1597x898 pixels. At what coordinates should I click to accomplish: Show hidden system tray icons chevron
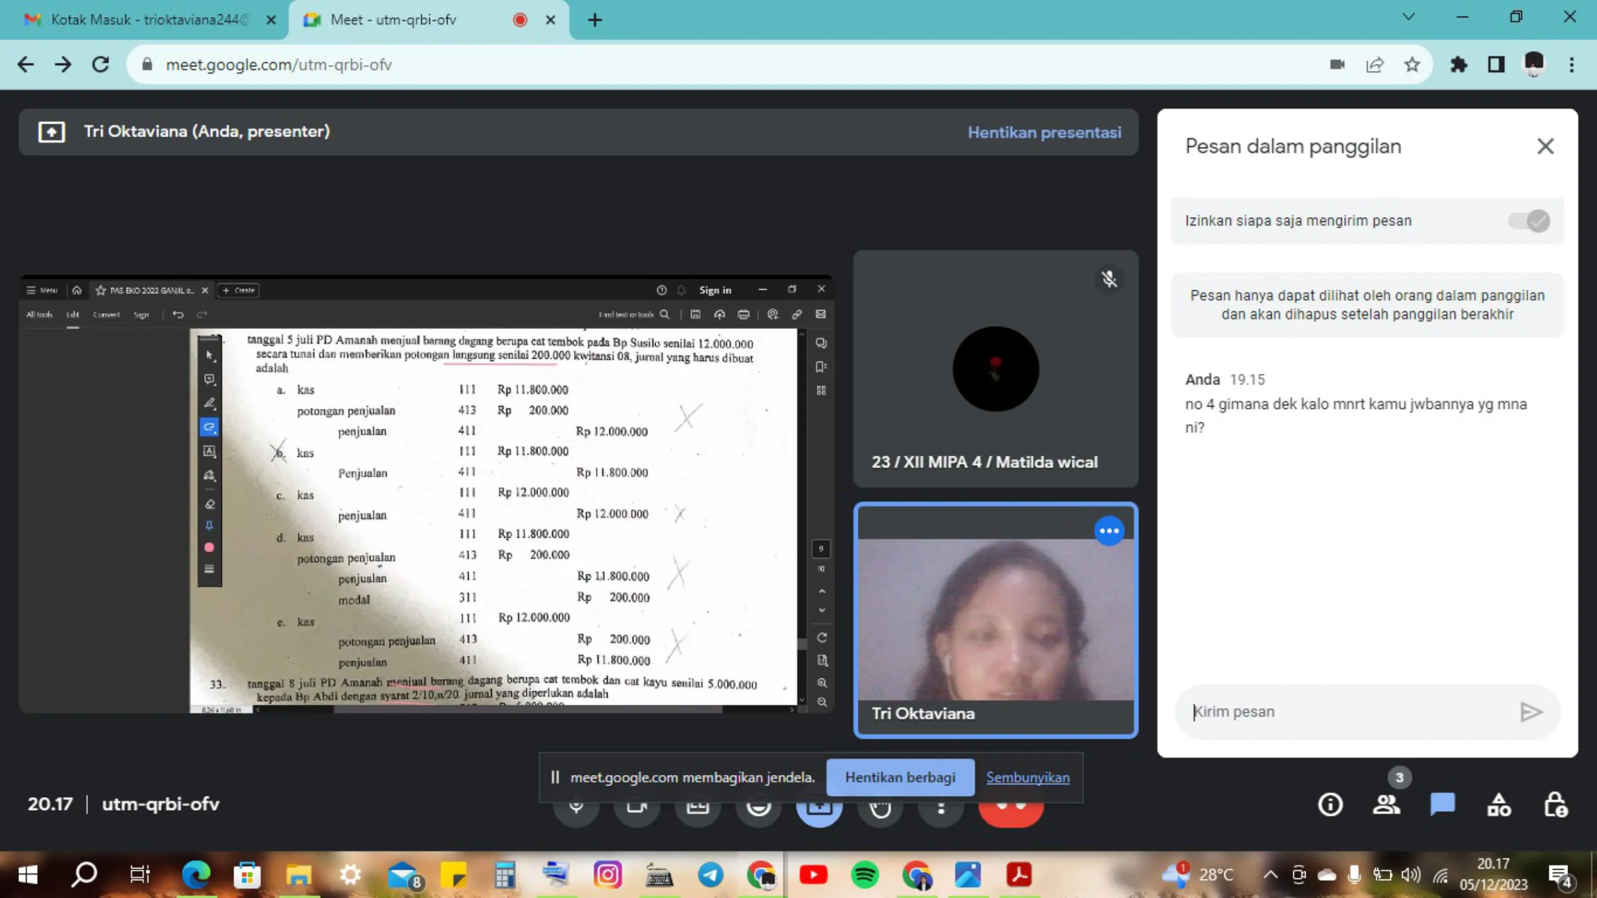pyautogui.click(x=1270, y=875)
